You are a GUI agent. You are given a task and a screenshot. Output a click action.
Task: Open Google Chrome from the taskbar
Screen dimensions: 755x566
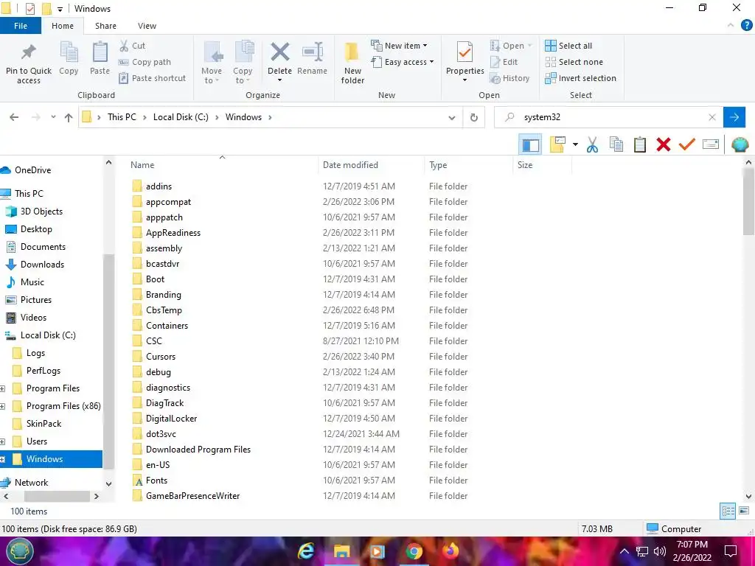pos(414,551)
